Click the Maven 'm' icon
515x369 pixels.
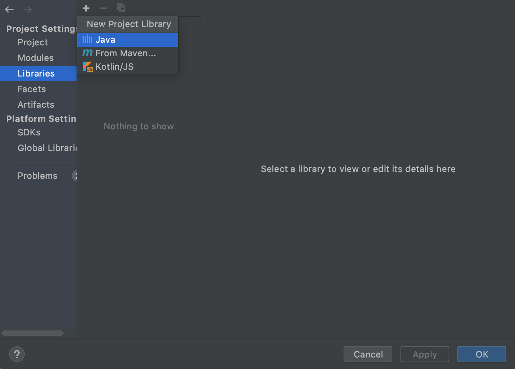(87, 53)
